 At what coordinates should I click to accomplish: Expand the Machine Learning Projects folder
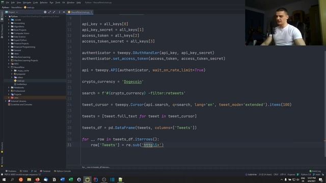[x=9, y=60]
